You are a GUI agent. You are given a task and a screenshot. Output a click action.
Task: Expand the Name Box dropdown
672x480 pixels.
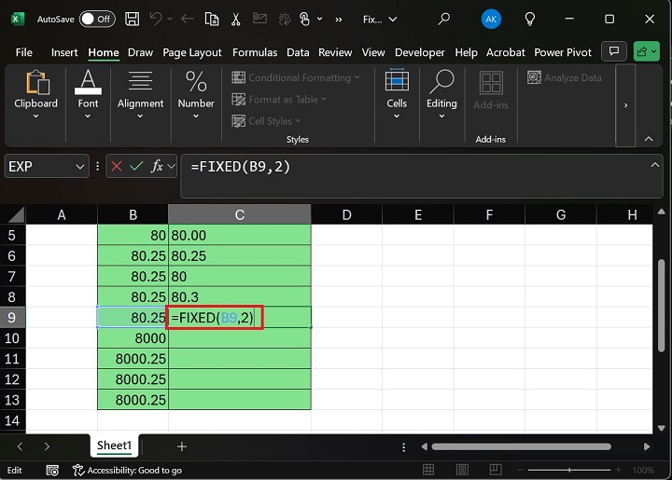78,167
